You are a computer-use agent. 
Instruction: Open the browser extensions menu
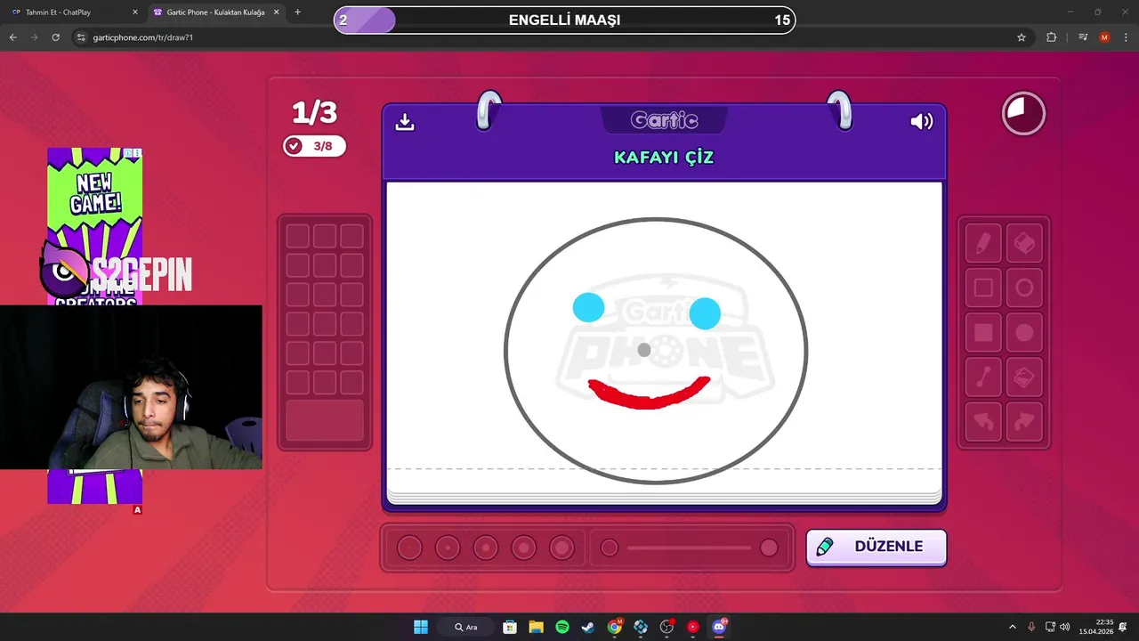tap(1052, 37)
